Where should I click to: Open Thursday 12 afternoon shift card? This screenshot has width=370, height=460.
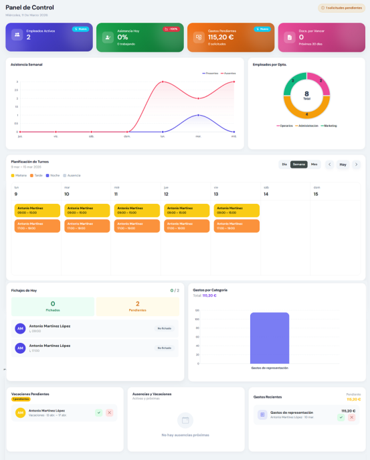(187, 226)
